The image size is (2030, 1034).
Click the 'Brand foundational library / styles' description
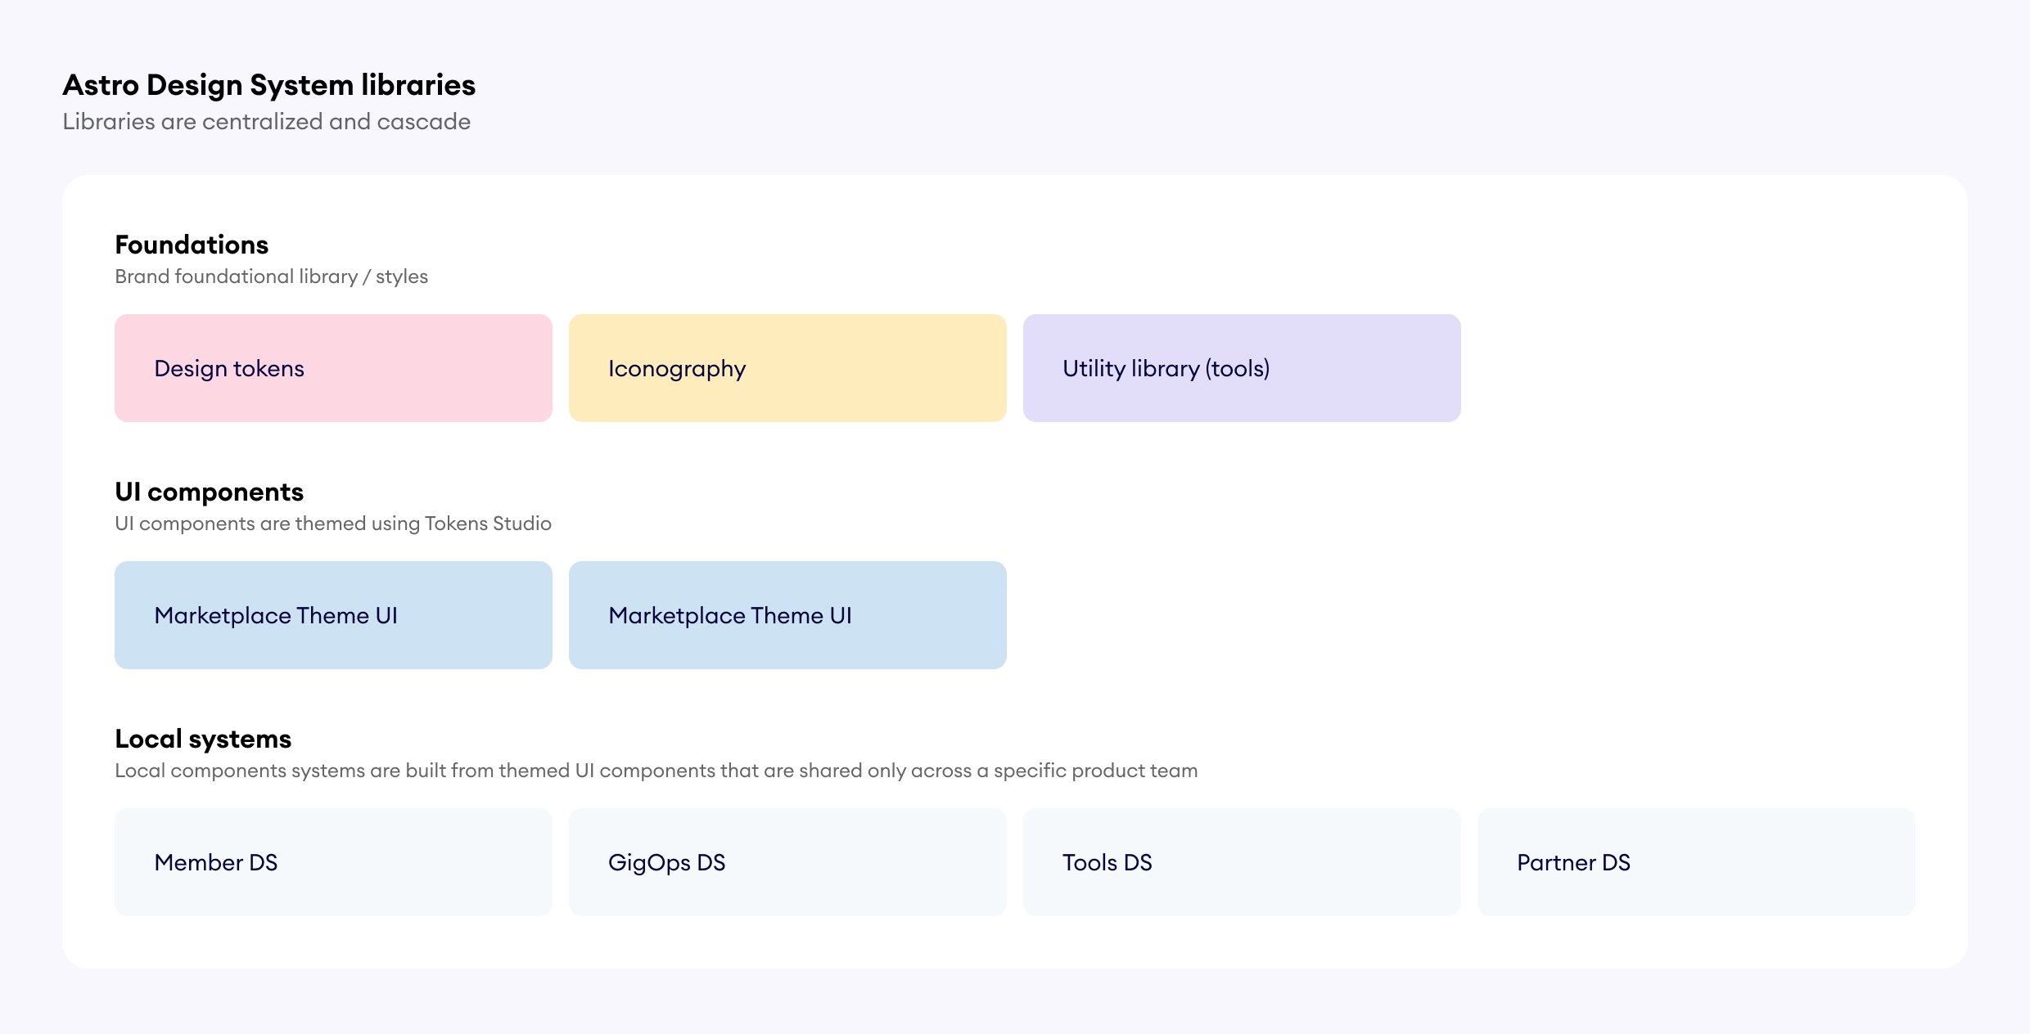[x=271, y=276]
